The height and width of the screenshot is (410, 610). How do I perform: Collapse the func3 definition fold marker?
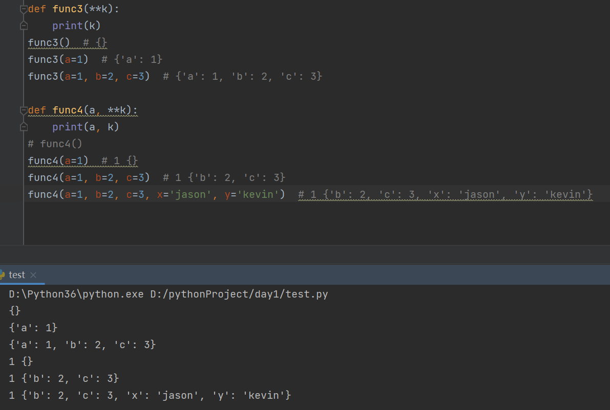click(x=24, y=9)
